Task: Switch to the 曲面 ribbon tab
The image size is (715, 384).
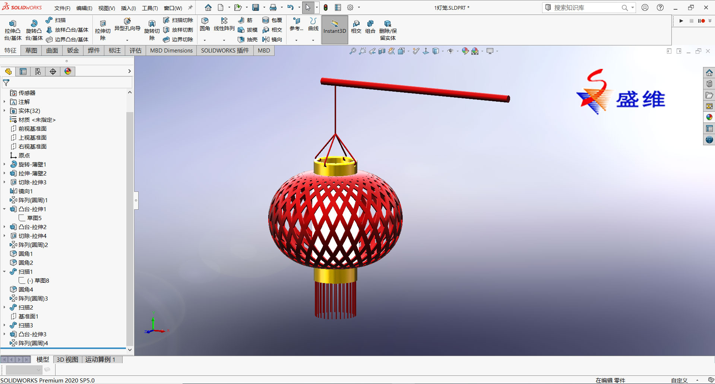Action: coord(52,51)
